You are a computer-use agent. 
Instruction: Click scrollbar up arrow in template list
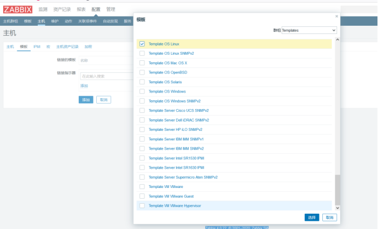click(338, 39)
